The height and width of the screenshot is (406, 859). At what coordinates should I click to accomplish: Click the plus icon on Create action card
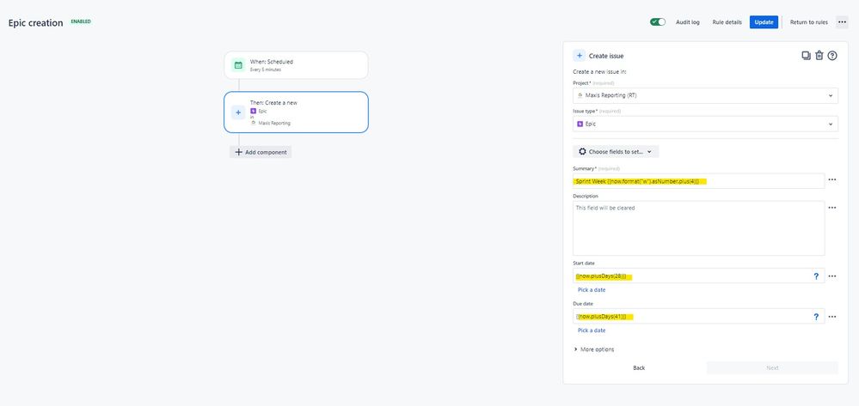click(x=238, y=112)
